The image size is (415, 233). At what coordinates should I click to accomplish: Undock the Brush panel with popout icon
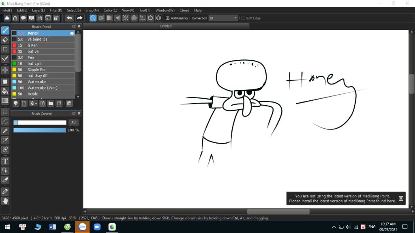(74, 26)
